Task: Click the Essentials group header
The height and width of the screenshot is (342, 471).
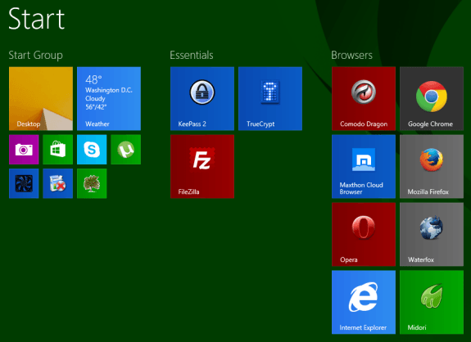Action: coord(192,55)
